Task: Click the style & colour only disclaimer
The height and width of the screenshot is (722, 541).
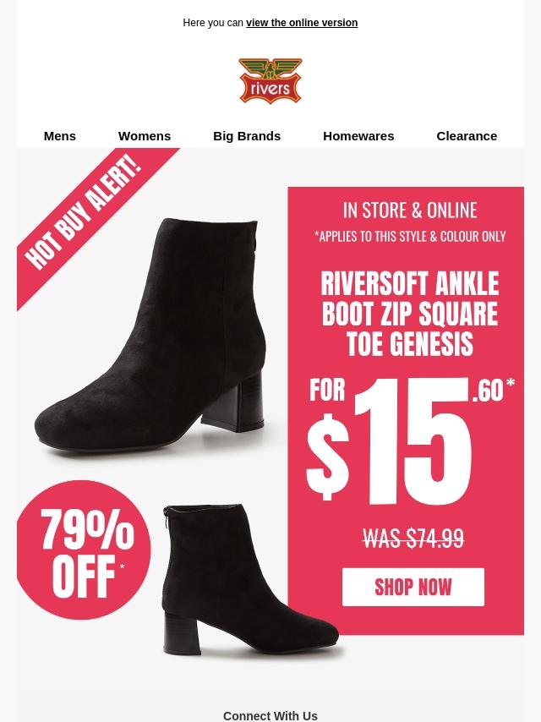Action: point(410,236)
